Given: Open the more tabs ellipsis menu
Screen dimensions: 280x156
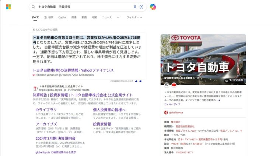Looking at the screenshot, I should point(118,17).
